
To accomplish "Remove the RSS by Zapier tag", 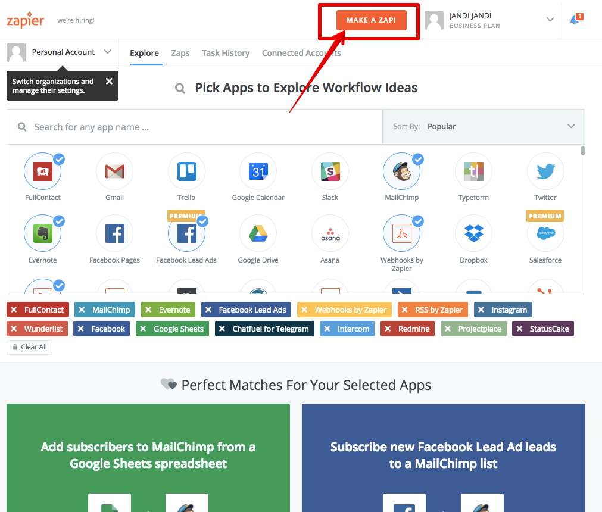I will [405, 310].
